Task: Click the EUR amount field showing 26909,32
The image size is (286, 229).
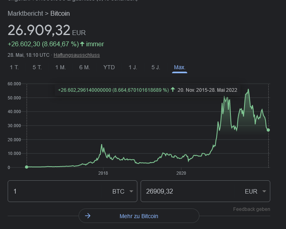Action: point(189,192)
